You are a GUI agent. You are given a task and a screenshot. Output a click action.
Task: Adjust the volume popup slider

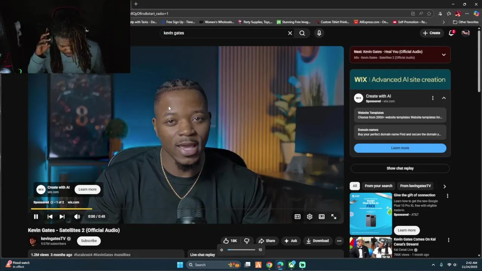(241, 250)
